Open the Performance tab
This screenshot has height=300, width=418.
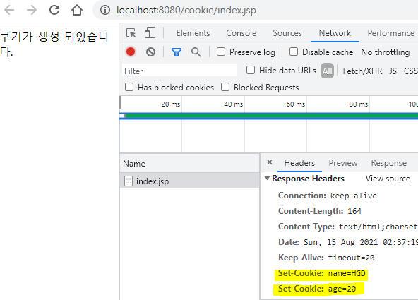pos(390,33)
